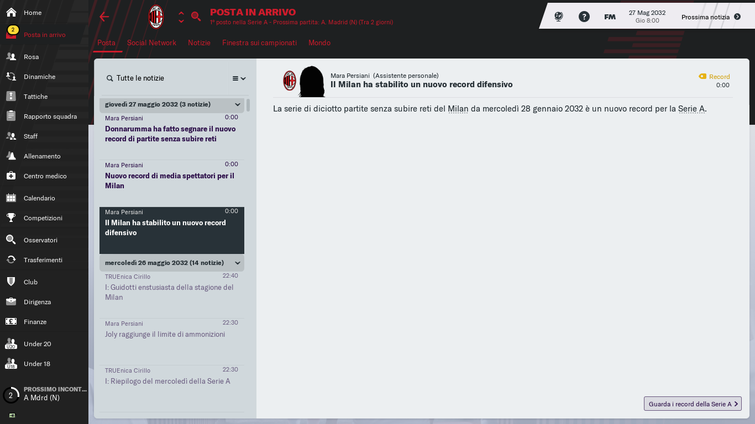Click Guarda i record della Serie A
The height and width of the screenshot is (424, 755).
tap(693, 404)
